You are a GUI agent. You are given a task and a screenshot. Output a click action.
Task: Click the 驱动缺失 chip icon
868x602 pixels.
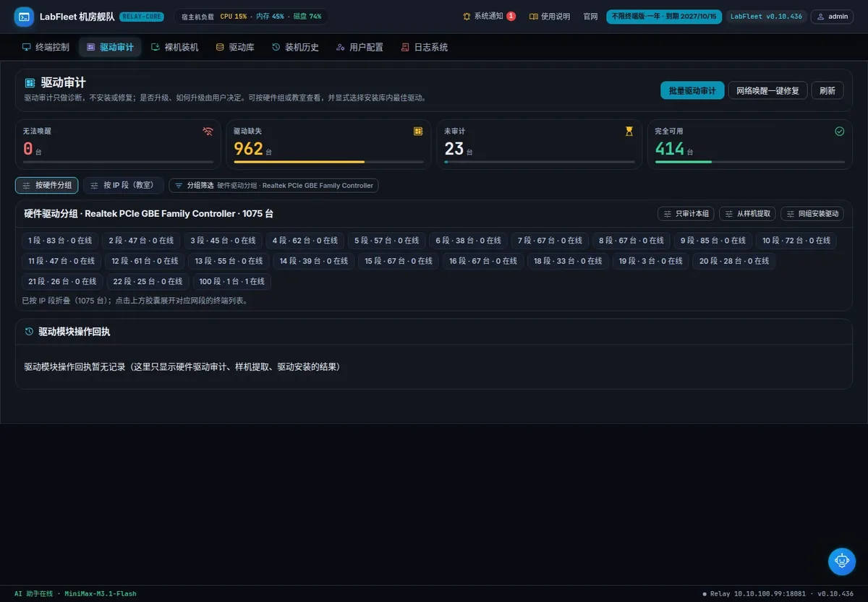tap(418, 132)
